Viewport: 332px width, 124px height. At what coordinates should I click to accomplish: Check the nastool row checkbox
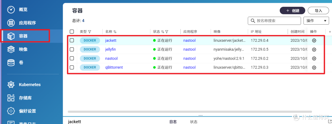[72, 58]
